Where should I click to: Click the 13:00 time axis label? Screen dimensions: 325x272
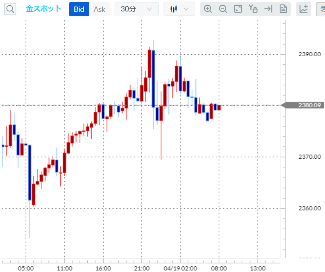[258, 268]
